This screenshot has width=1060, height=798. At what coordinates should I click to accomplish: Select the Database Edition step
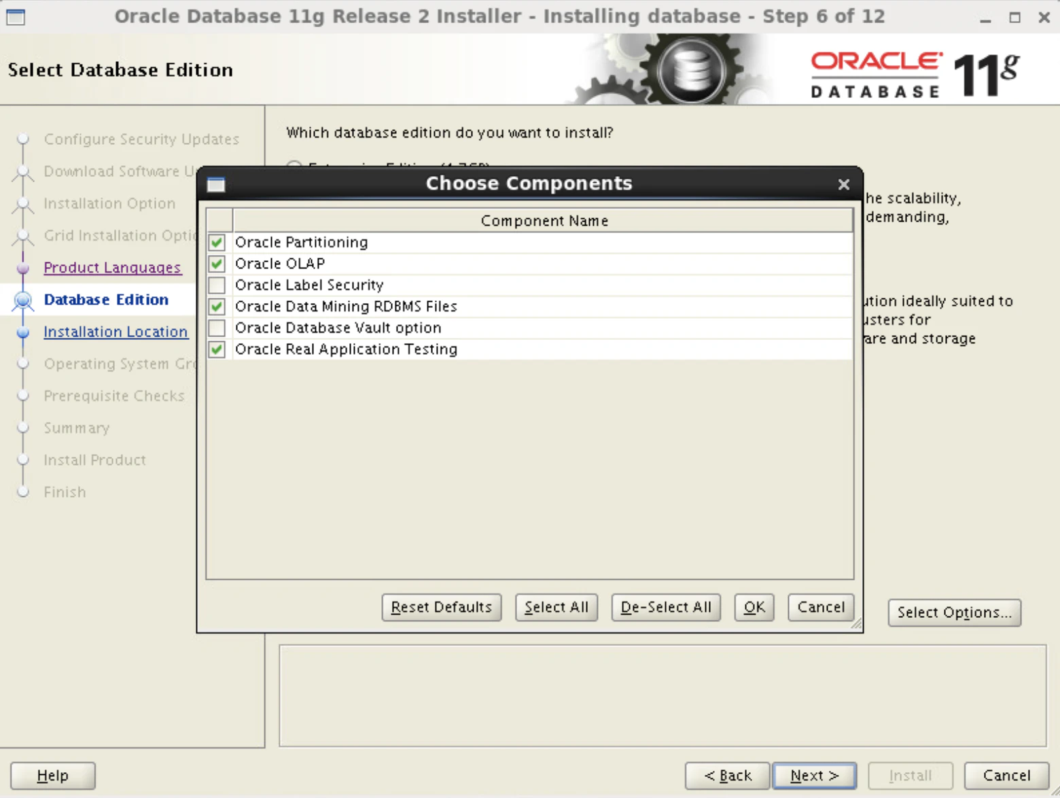tap(106, 300)
